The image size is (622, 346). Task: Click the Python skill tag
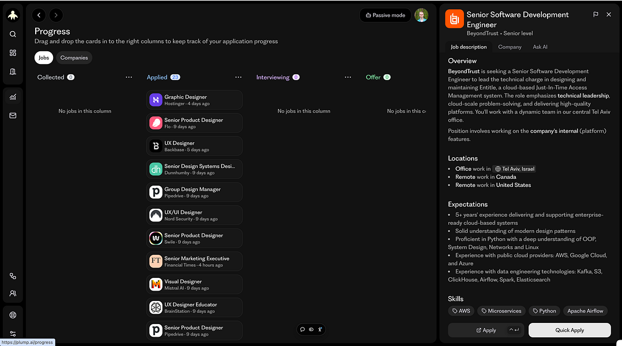tap(544, 311)
